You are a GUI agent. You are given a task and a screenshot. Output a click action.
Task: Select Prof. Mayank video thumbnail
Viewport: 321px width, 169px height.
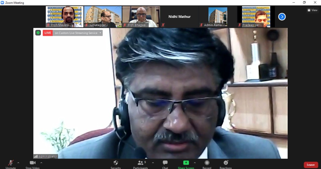(x=65, y=17)
